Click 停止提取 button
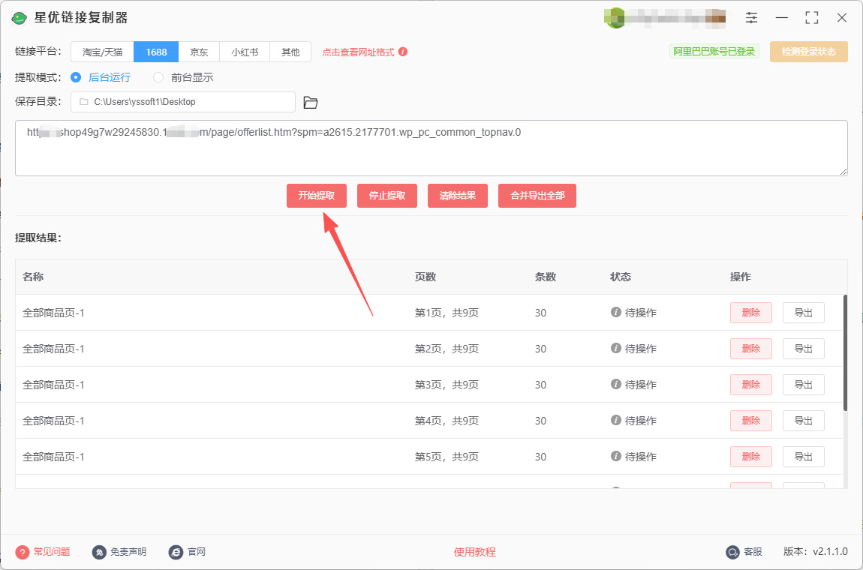This screenshot has height=570, width=863. pyautogui.click(x=387, y=196)
